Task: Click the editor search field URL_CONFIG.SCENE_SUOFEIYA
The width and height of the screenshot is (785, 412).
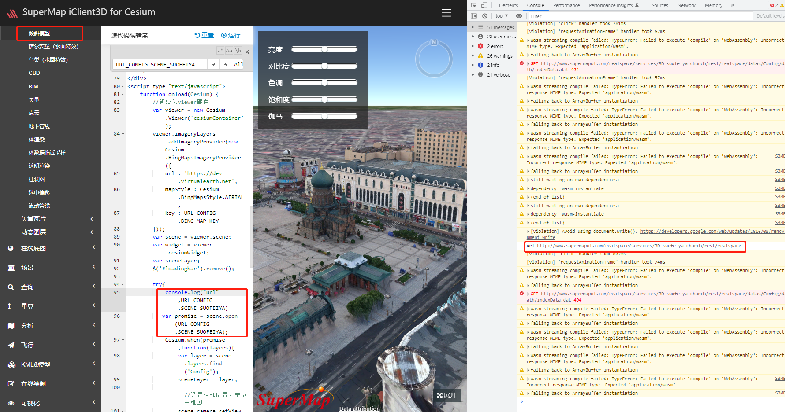Action: (x=160, y=64)
